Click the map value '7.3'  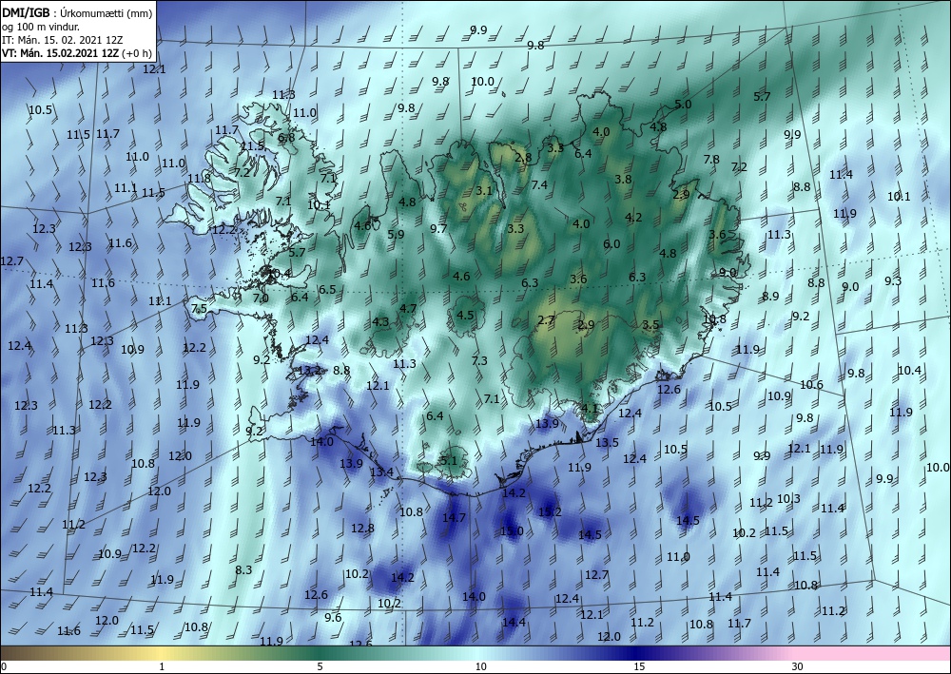[x=479, y=360]
